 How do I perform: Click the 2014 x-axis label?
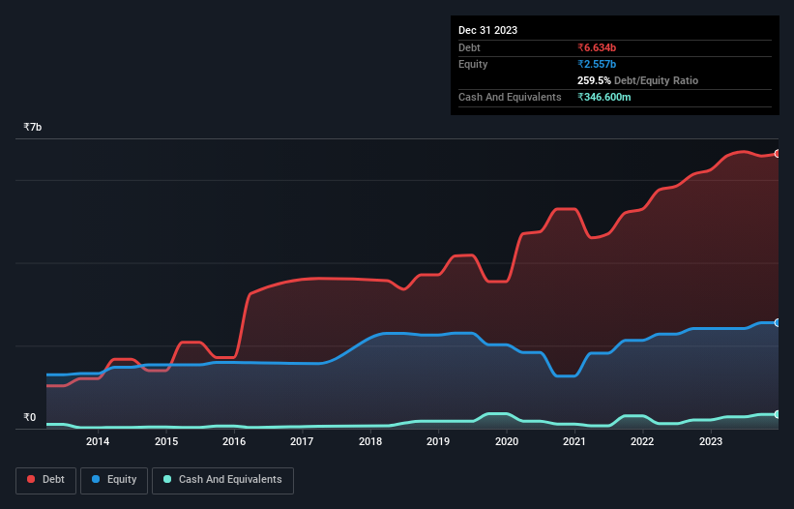[98, 441]
